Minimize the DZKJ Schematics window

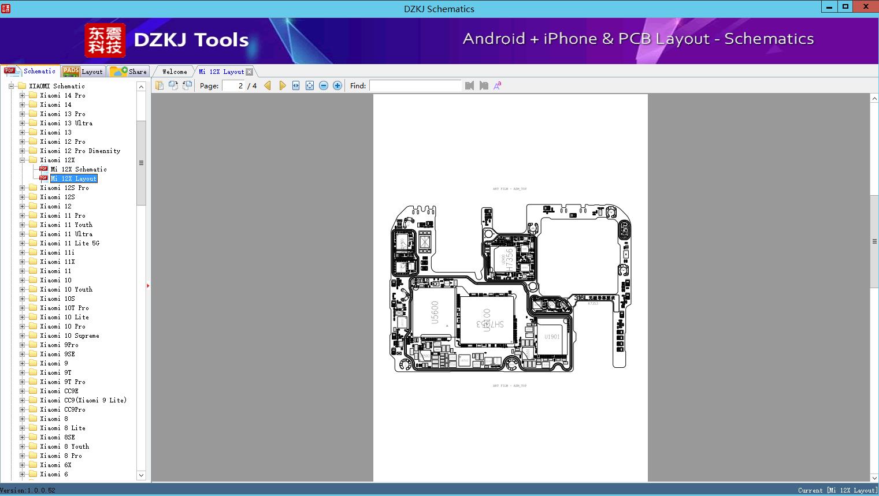click(829, 7)
